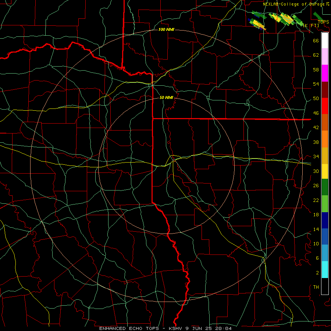The image size is (331, 331).
Task: Pick the dark maroon legend swatch
Action: tap(325, 90)
